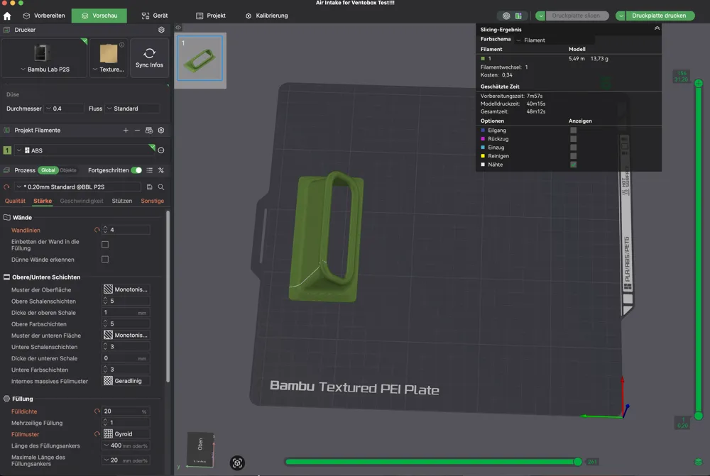Reset the process preset undo arrow
Image resolution: width=710 pixels, height=476 pixels.
6,187
